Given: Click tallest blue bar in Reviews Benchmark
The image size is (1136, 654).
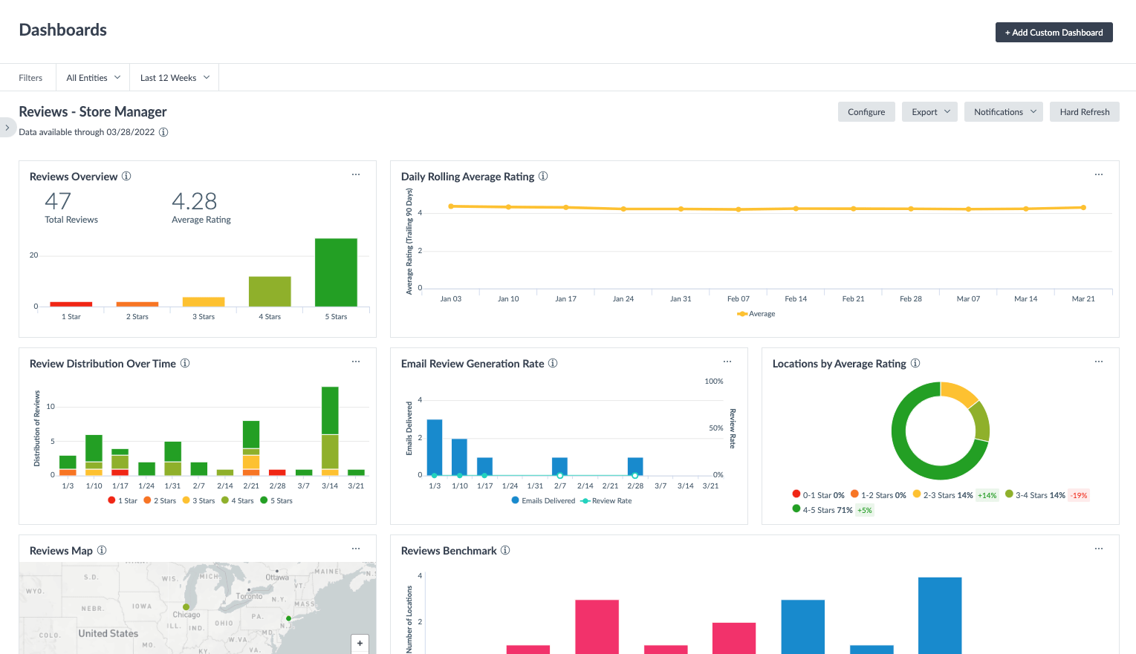Looking at the screenshot, I should click(940, 615).
